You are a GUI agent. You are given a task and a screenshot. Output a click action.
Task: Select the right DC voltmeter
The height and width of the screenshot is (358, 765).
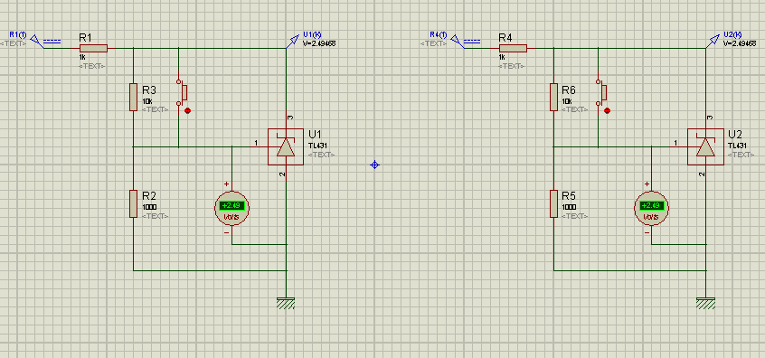click(651, 208)
